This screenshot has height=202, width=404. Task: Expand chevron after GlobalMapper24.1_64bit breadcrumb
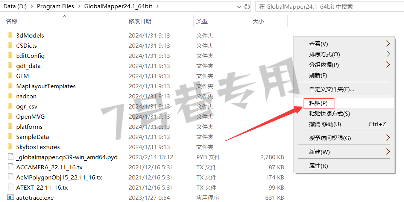[158, 6]
